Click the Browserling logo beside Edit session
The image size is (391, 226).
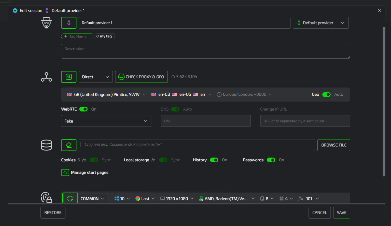15,10
